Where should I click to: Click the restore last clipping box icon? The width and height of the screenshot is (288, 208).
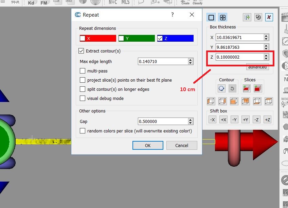click(247, 18)
